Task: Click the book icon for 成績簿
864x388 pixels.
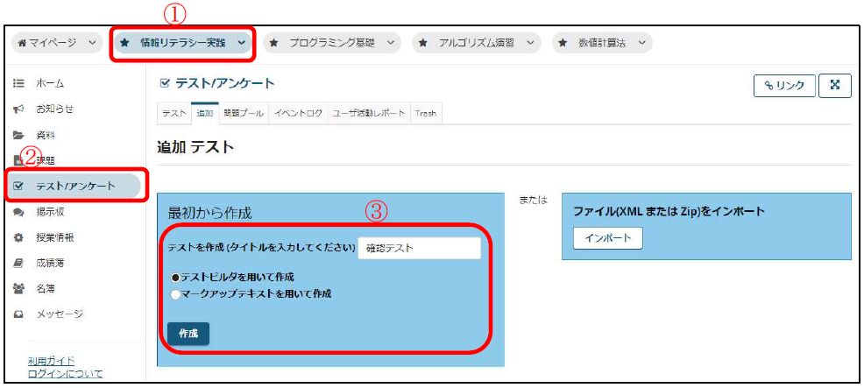Action: 18,263
